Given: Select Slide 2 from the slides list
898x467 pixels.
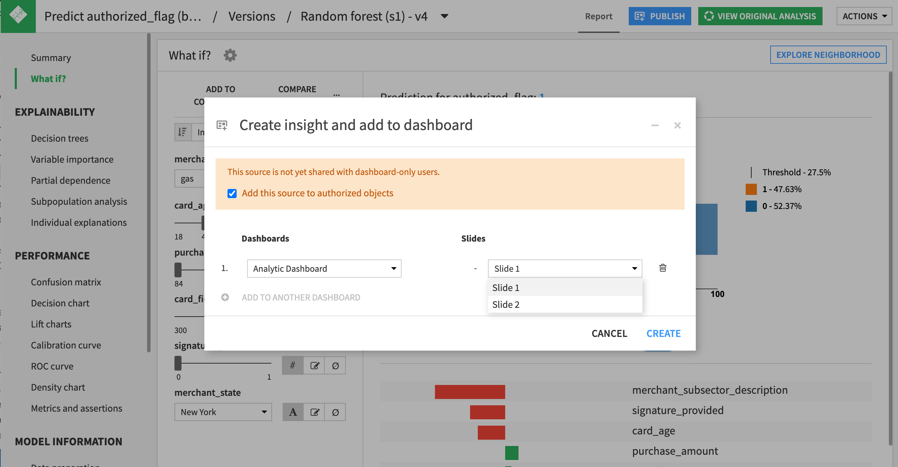Looking at the screenshot, I should (x=506, y=304).
